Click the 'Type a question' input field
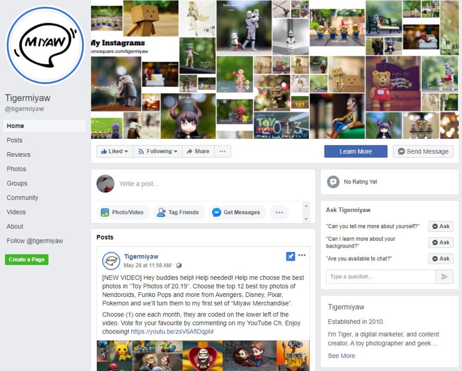This screenshot has width=462, height=371. pos(381,277)
